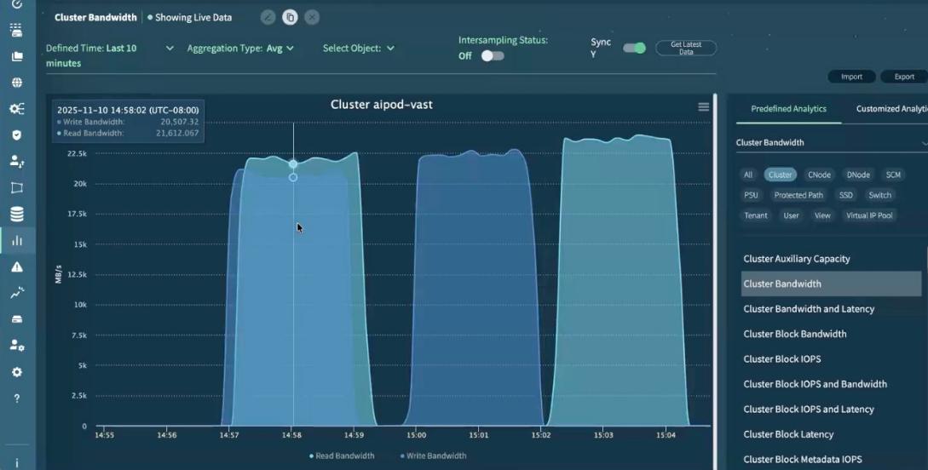Select the Tenant filter chip

tap(756, 215)
